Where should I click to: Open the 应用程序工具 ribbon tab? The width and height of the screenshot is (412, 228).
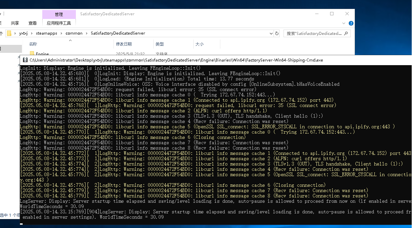point(59,23)
